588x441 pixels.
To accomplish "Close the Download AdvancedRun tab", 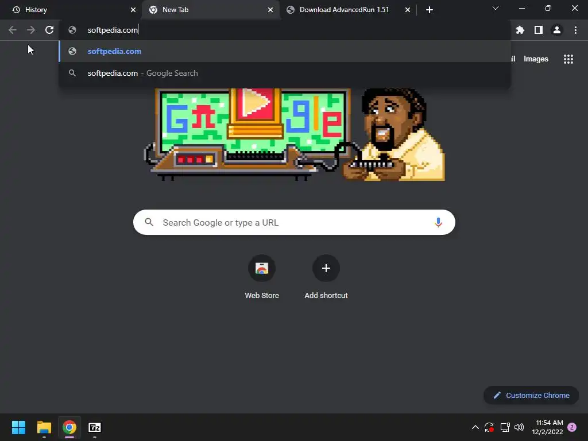I will coord(408,10).
